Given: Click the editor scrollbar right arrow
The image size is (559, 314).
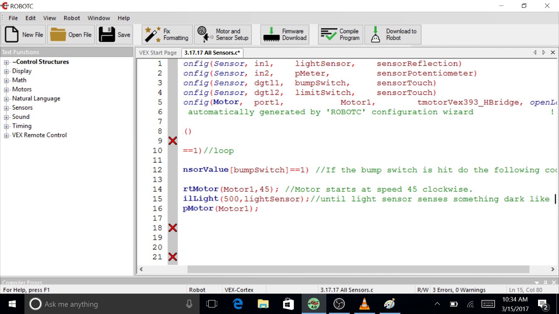Looking at the screenshot, I should pyautogui.click(x=552, y=270).
